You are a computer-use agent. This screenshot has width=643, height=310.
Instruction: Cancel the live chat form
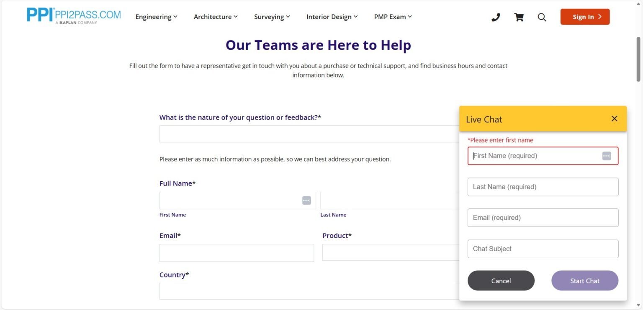point(501,281)
